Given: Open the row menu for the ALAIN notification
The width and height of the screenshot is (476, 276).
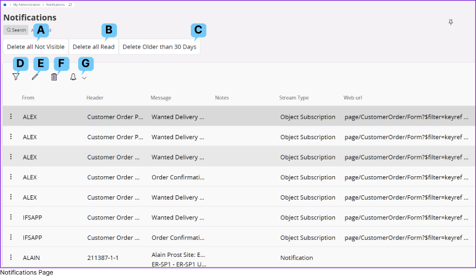Looking at the screenshot, I should pyautogui.click(x=10, y=258).
